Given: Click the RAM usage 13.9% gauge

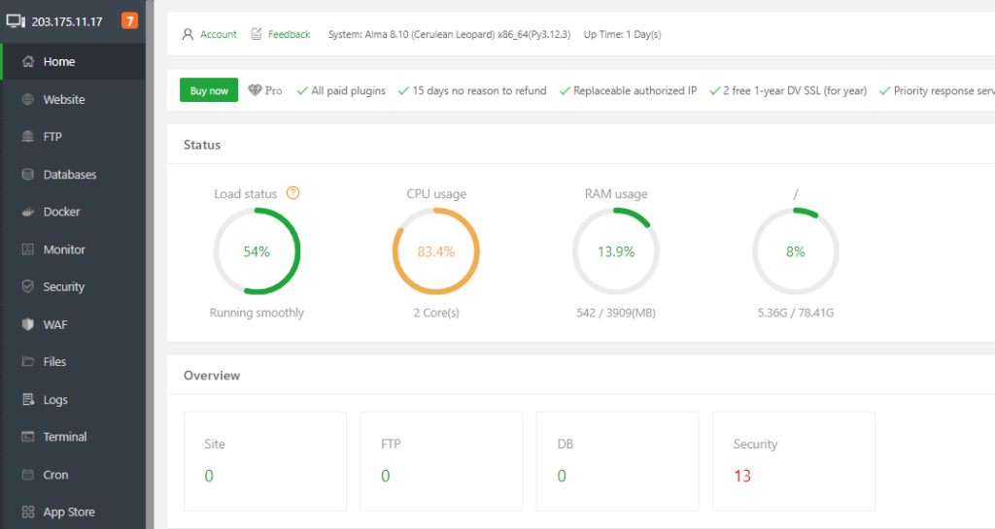Looking at the screenshot, I should (616, 251).
